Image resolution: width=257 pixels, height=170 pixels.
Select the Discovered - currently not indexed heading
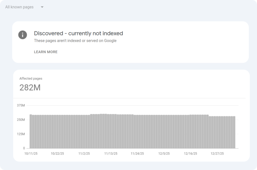tap(78, 33)
